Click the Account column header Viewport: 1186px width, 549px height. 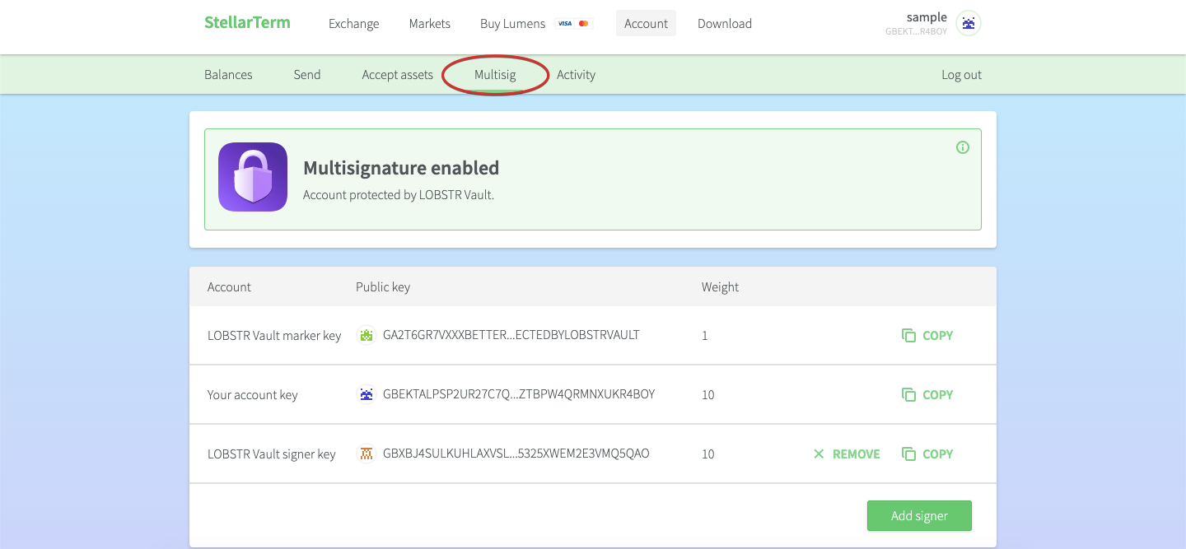pos(229,287)
